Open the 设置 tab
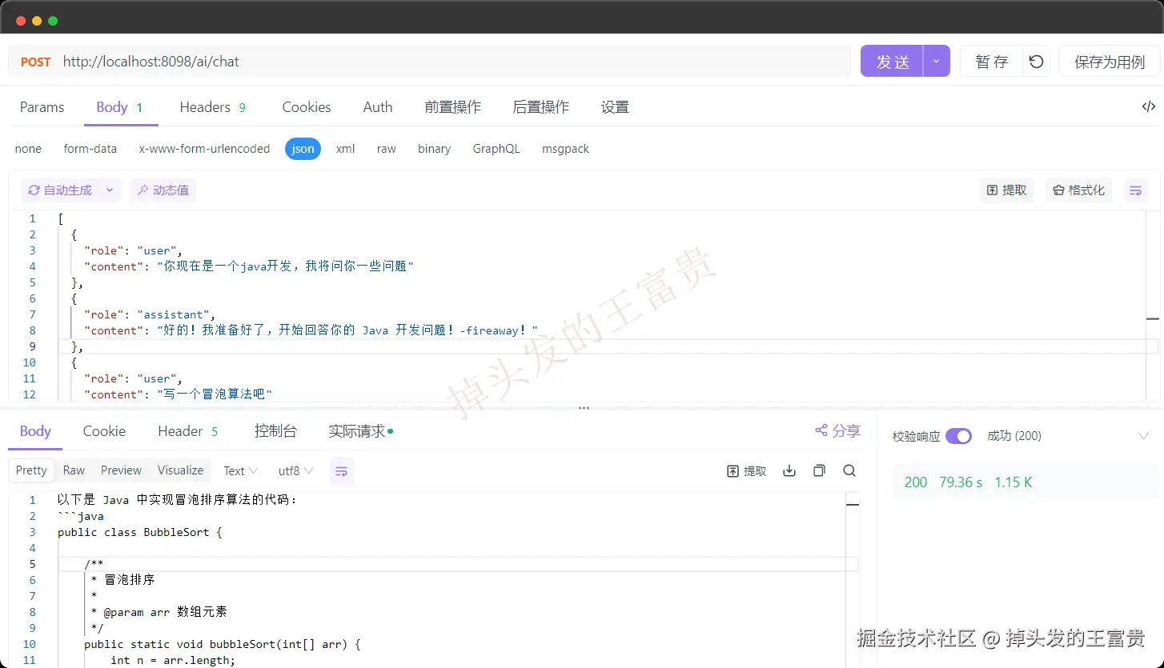1164x668 pixels. point(615,107)
